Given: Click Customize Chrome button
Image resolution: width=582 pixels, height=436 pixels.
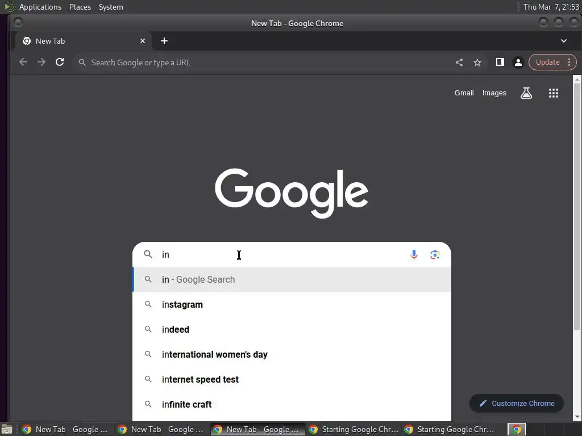Looking at the screenshot, I should tap(517, 404).
